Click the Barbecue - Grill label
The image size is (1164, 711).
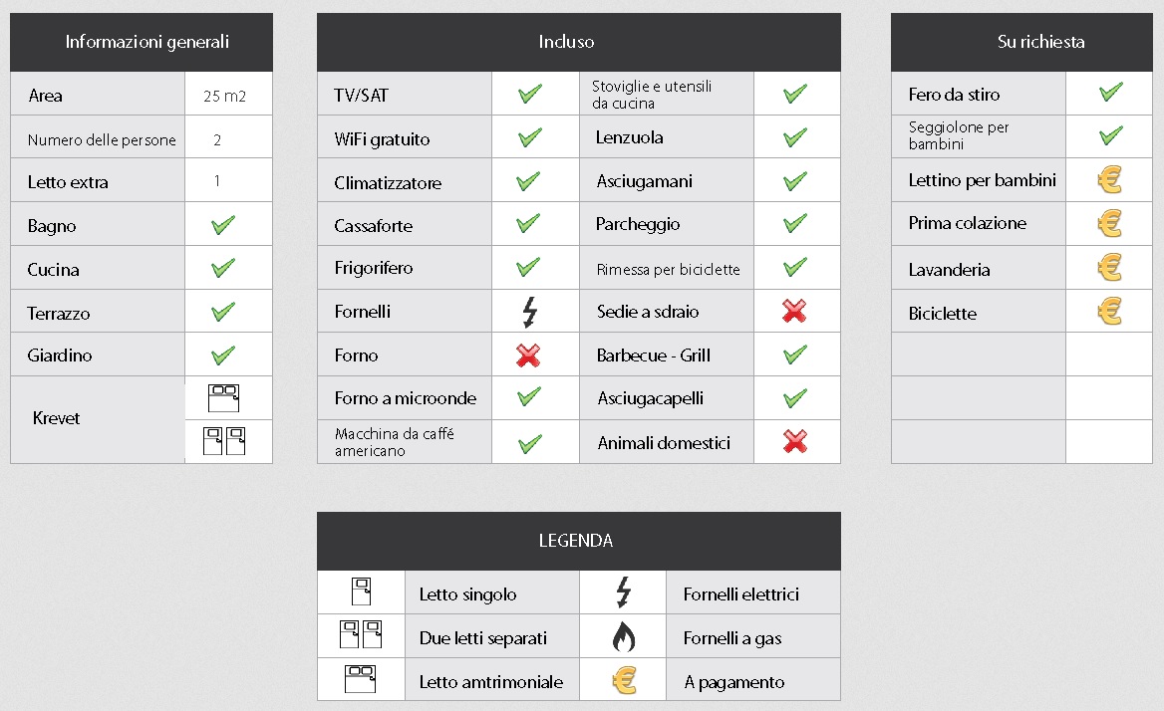click(x=654, y=355)
